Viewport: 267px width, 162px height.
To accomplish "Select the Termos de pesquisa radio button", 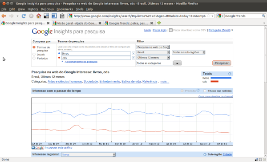I will pos(34,47).
